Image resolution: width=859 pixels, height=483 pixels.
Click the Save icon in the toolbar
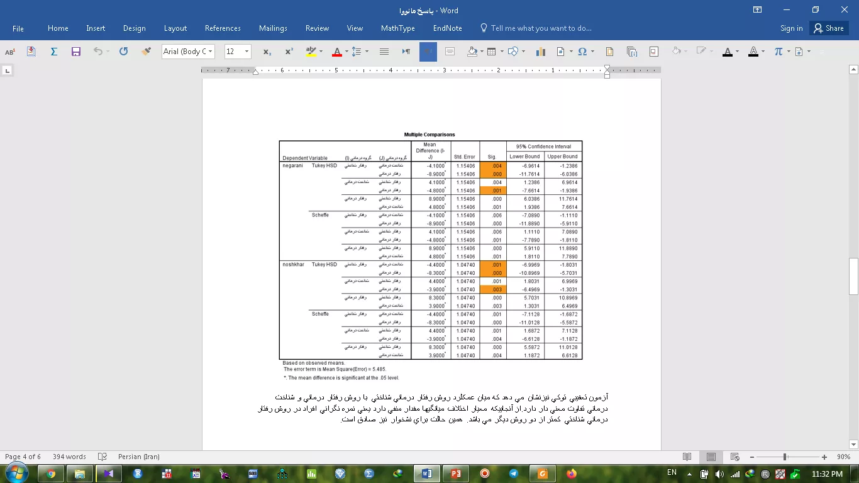(76, 52)
